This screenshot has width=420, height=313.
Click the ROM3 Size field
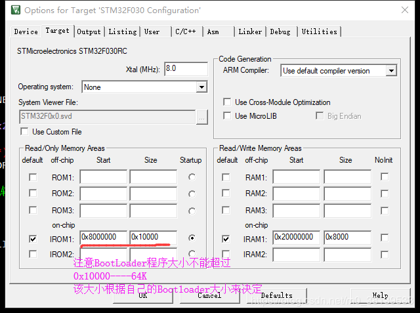click(x=154, y=211)
